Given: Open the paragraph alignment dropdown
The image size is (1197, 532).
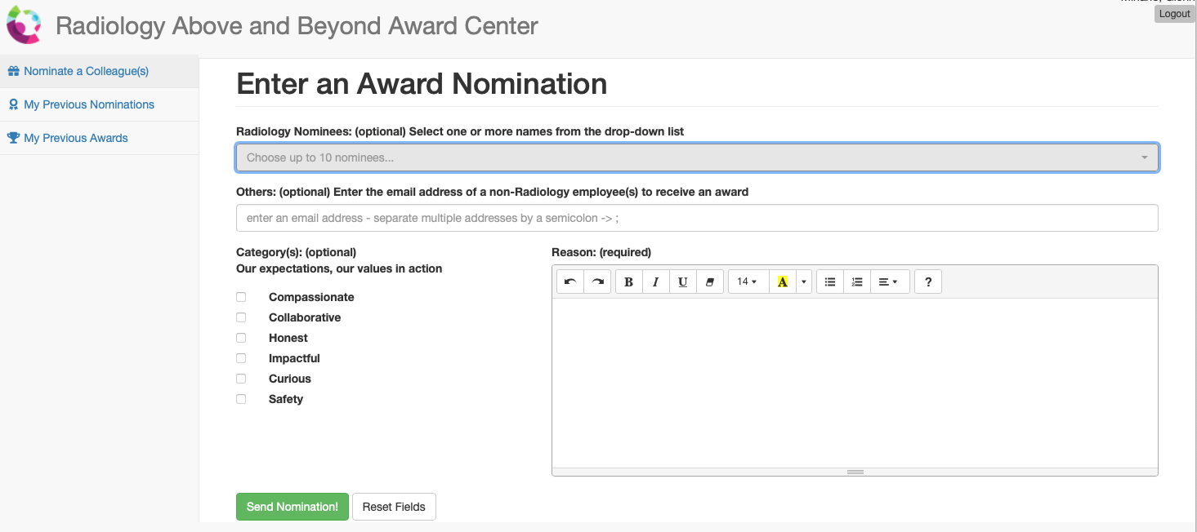Looking at the screenshot, I should point(889,282).
